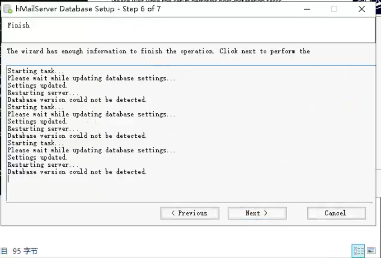Cancel the database setup
The width and height of the screenshot is (381, 258).
pos(336,213)
